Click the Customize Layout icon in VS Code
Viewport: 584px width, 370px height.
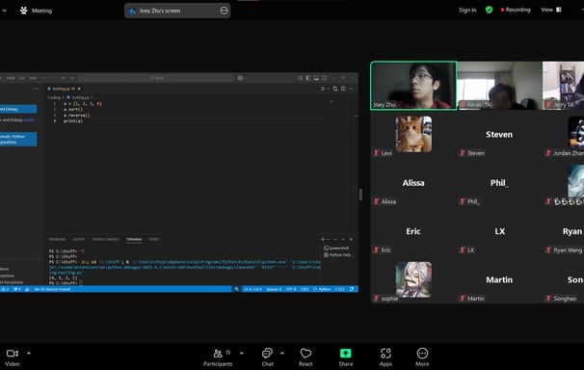tap(301, 78)
